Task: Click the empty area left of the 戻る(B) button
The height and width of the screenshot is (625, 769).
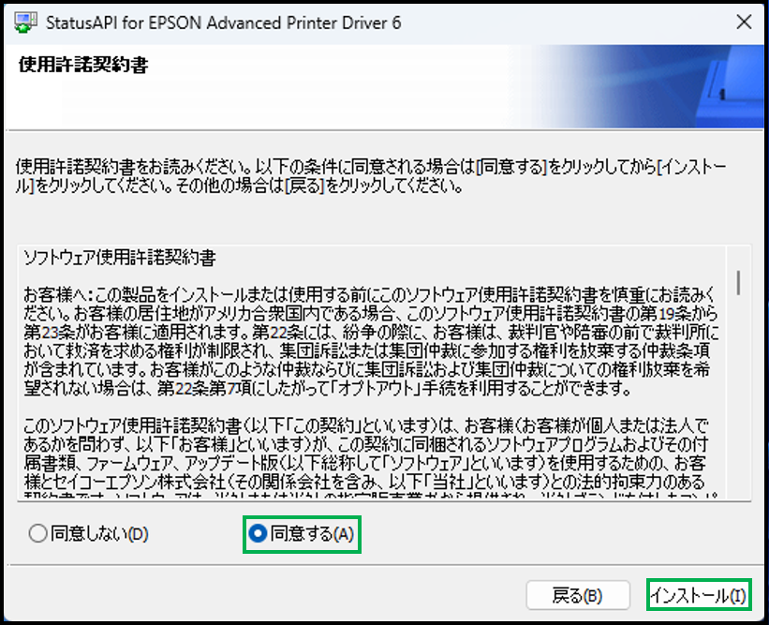Action: tap(281, 595)
